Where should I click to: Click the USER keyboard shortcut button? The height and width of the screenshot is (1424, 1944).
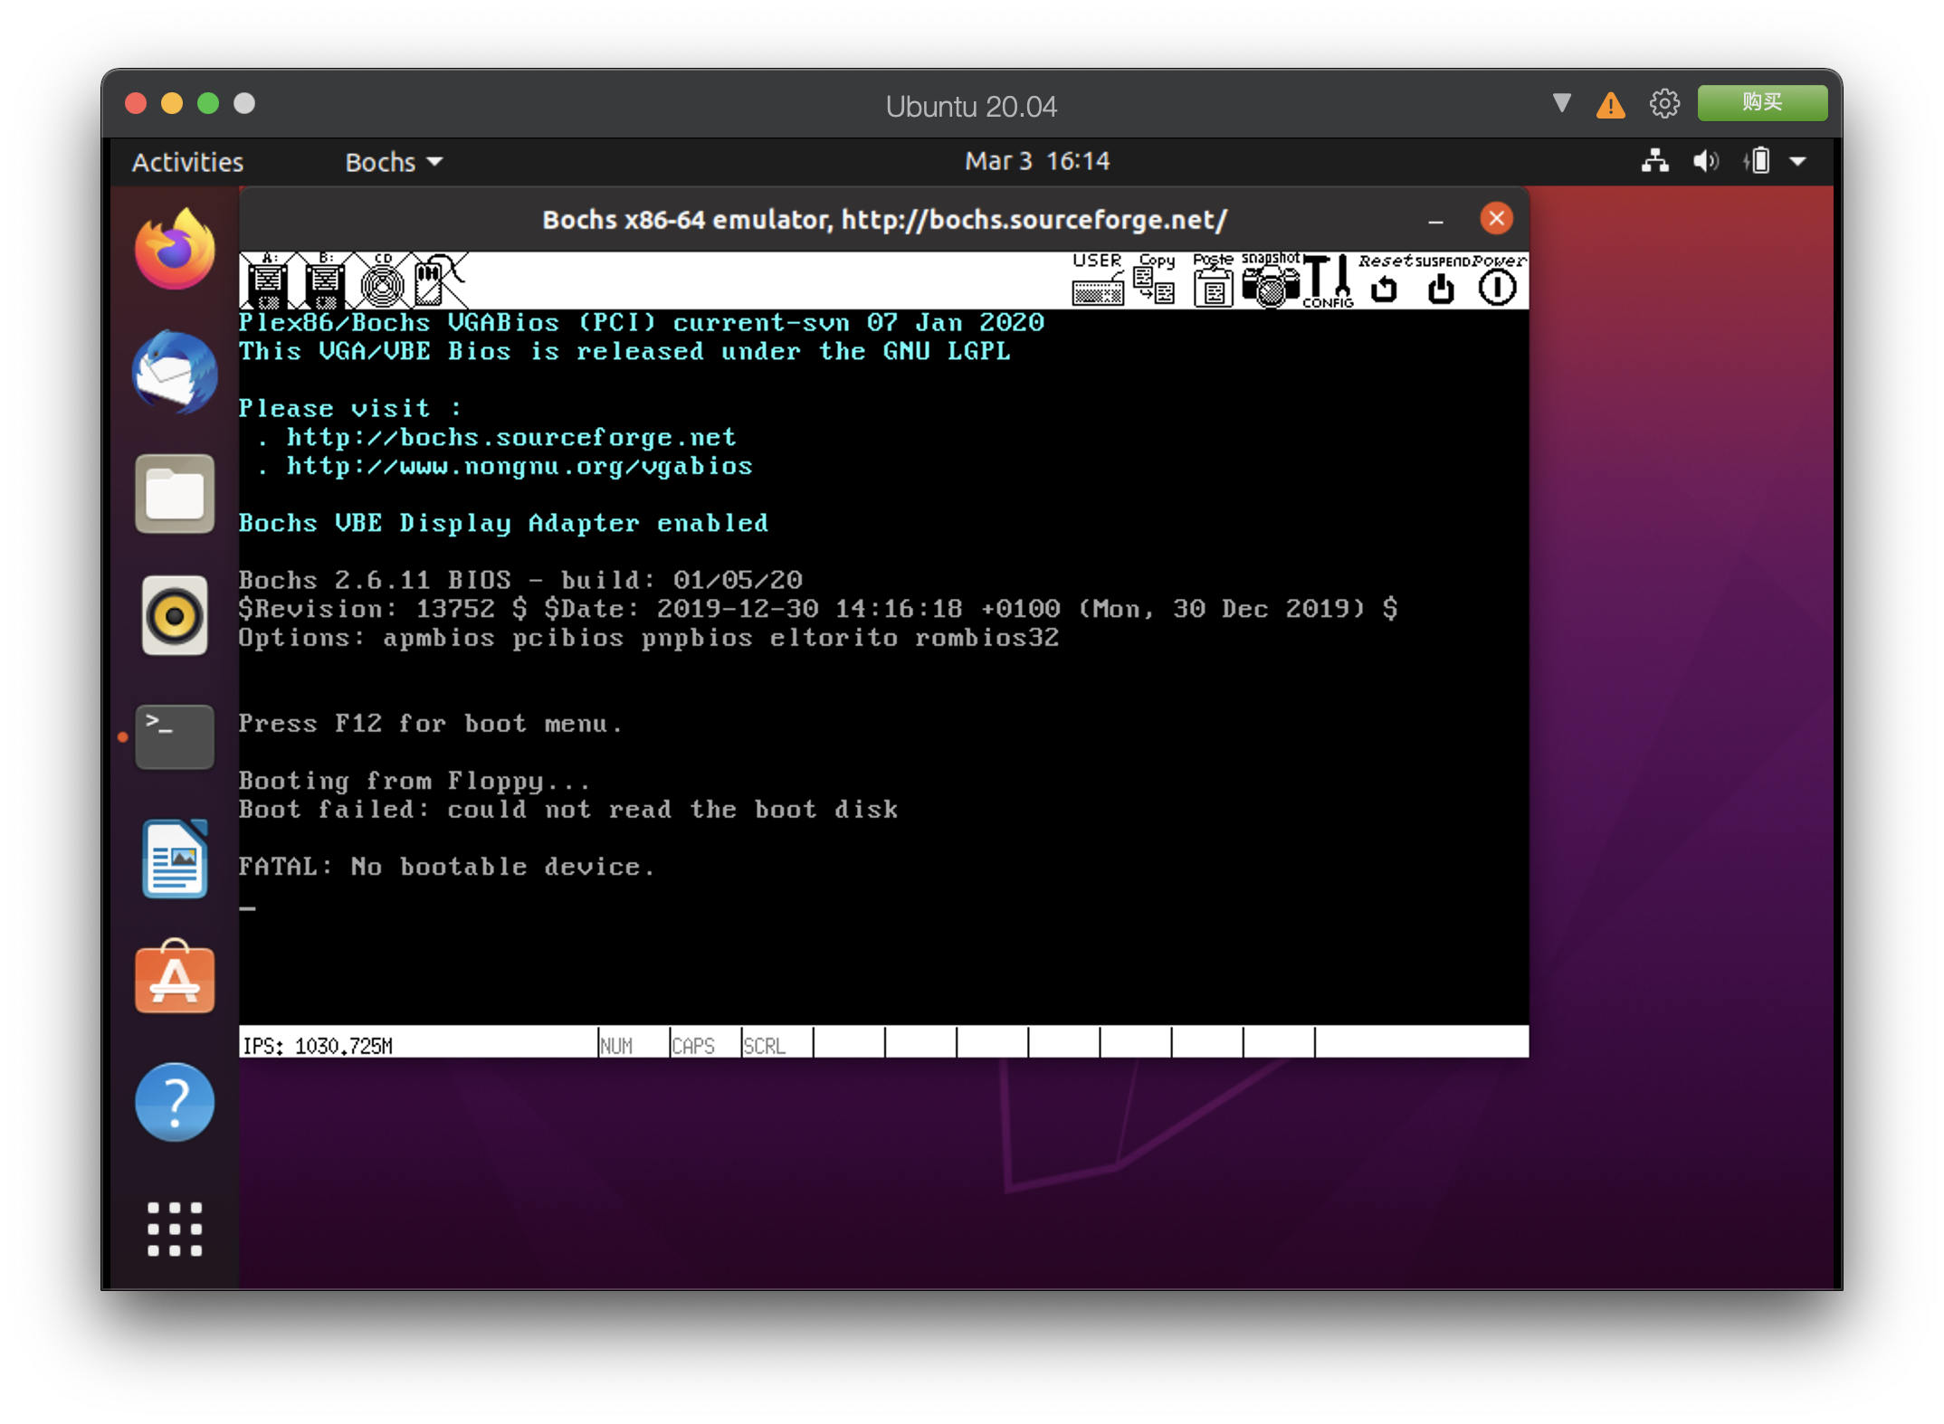(1098, 281)
